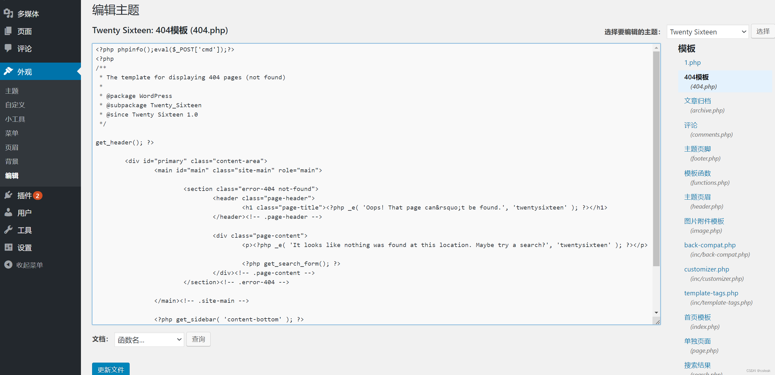
Task: Open the 评论 comments icon
Action: 8,48
